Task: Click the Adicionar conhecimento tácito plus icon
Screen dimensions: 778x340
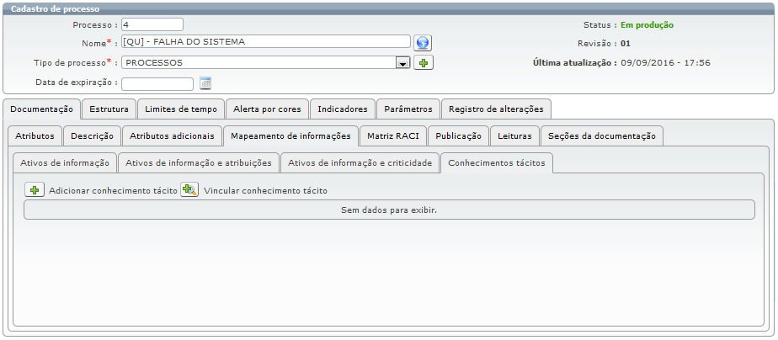Action: point(34,190)
